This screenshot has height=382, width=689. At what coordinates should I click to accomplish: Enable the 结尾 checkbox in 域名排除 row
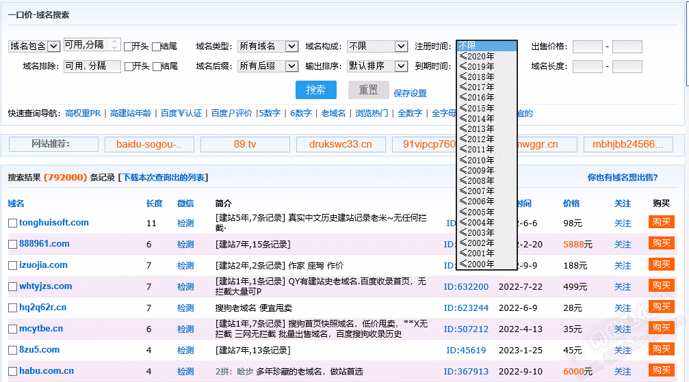(157, 67)
